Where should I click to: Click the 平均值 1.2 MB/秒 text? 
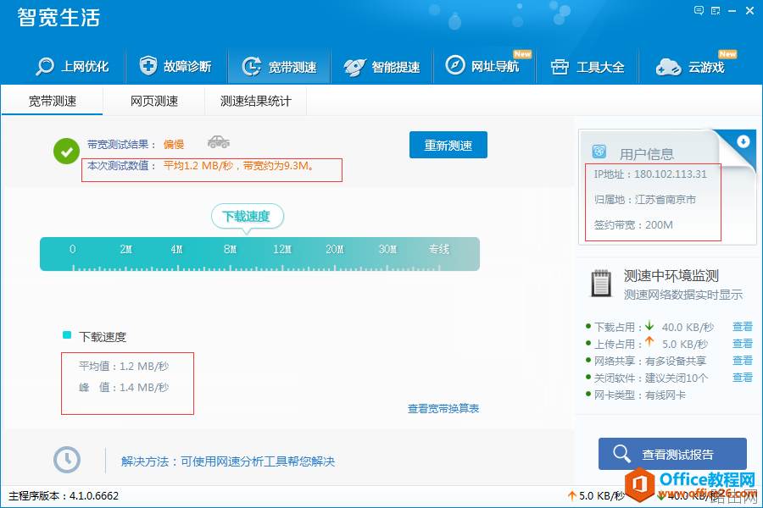pyautogui.click(x=124, y=366)
